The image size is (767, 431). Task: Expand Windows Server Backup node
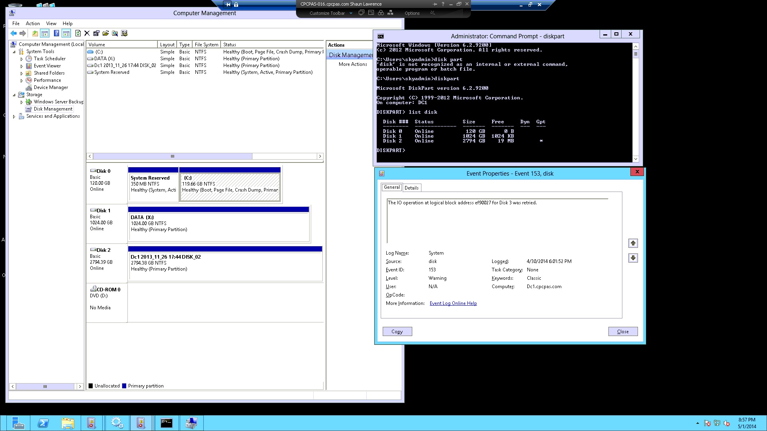[22, 102]
